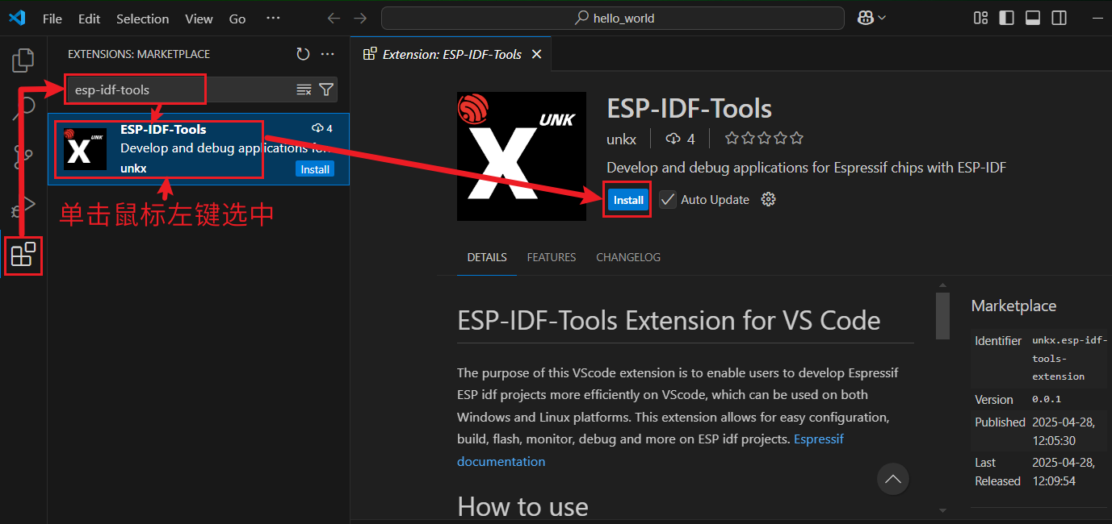Screen dimensions: 1112x524
Task: Navigate forward with the right arrow
Action: tap(360, 18)
